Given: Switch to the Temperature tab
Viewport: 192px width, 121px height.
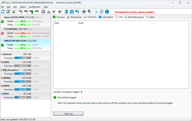Looking at the screenshot, I should click(74, 17).
